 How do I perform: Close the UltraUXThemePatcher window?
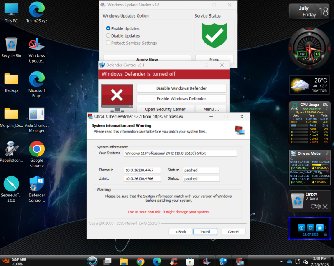point(242,116)
